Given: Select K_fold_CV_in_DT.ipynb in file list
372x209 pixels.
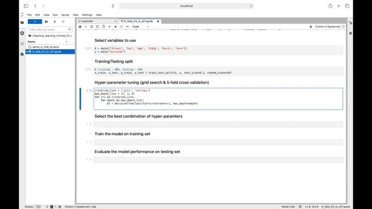Looking at the screenshot, I should pyautogui.click(x=50, y=52).
